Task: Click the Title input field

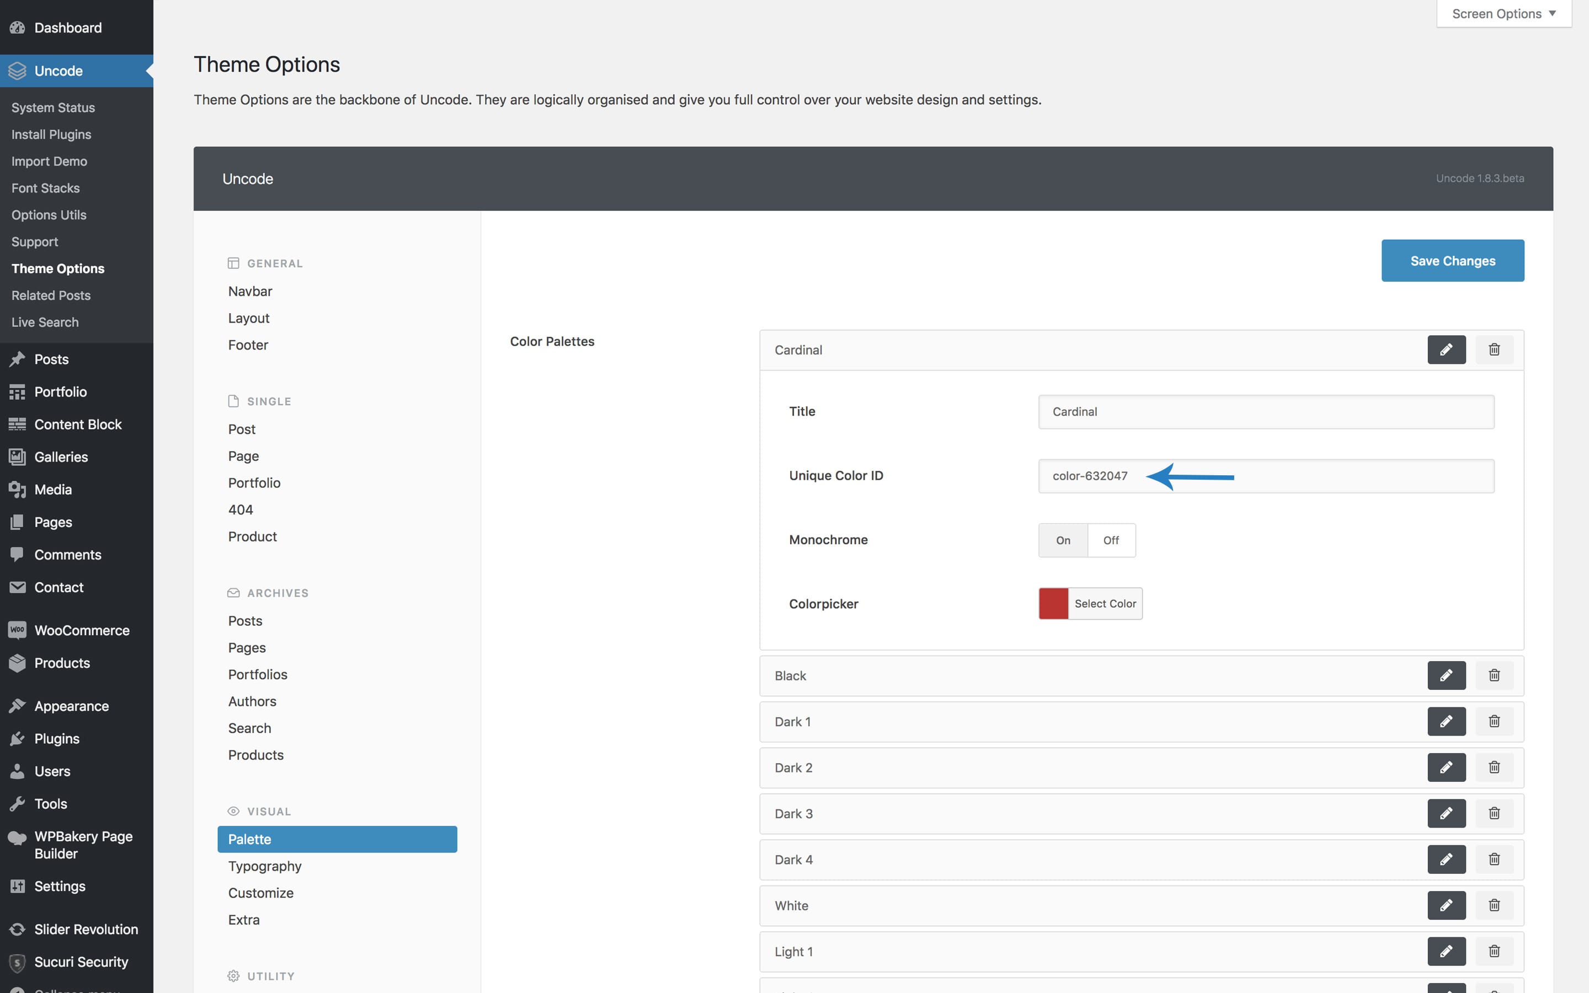Action: (1266, 412)
